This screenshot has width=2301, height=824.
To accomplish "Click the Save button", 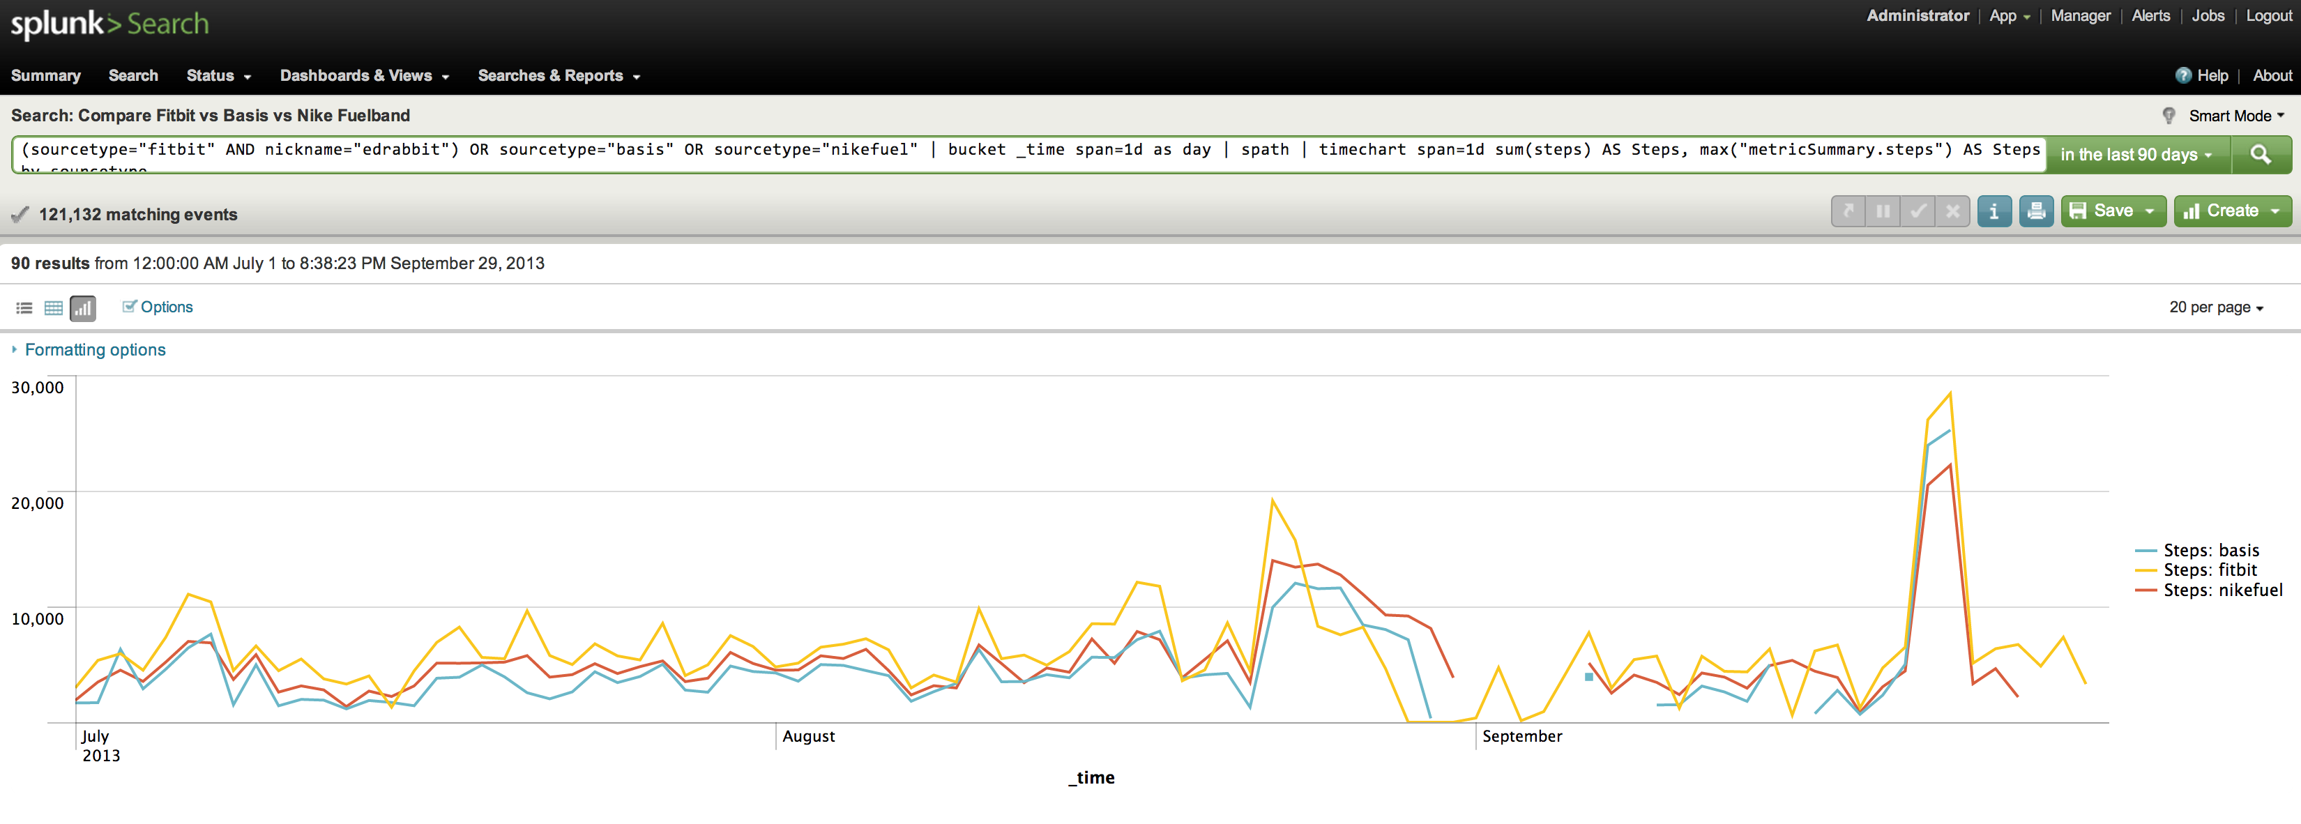I will pyautogui.click(x=2113, y=212).
